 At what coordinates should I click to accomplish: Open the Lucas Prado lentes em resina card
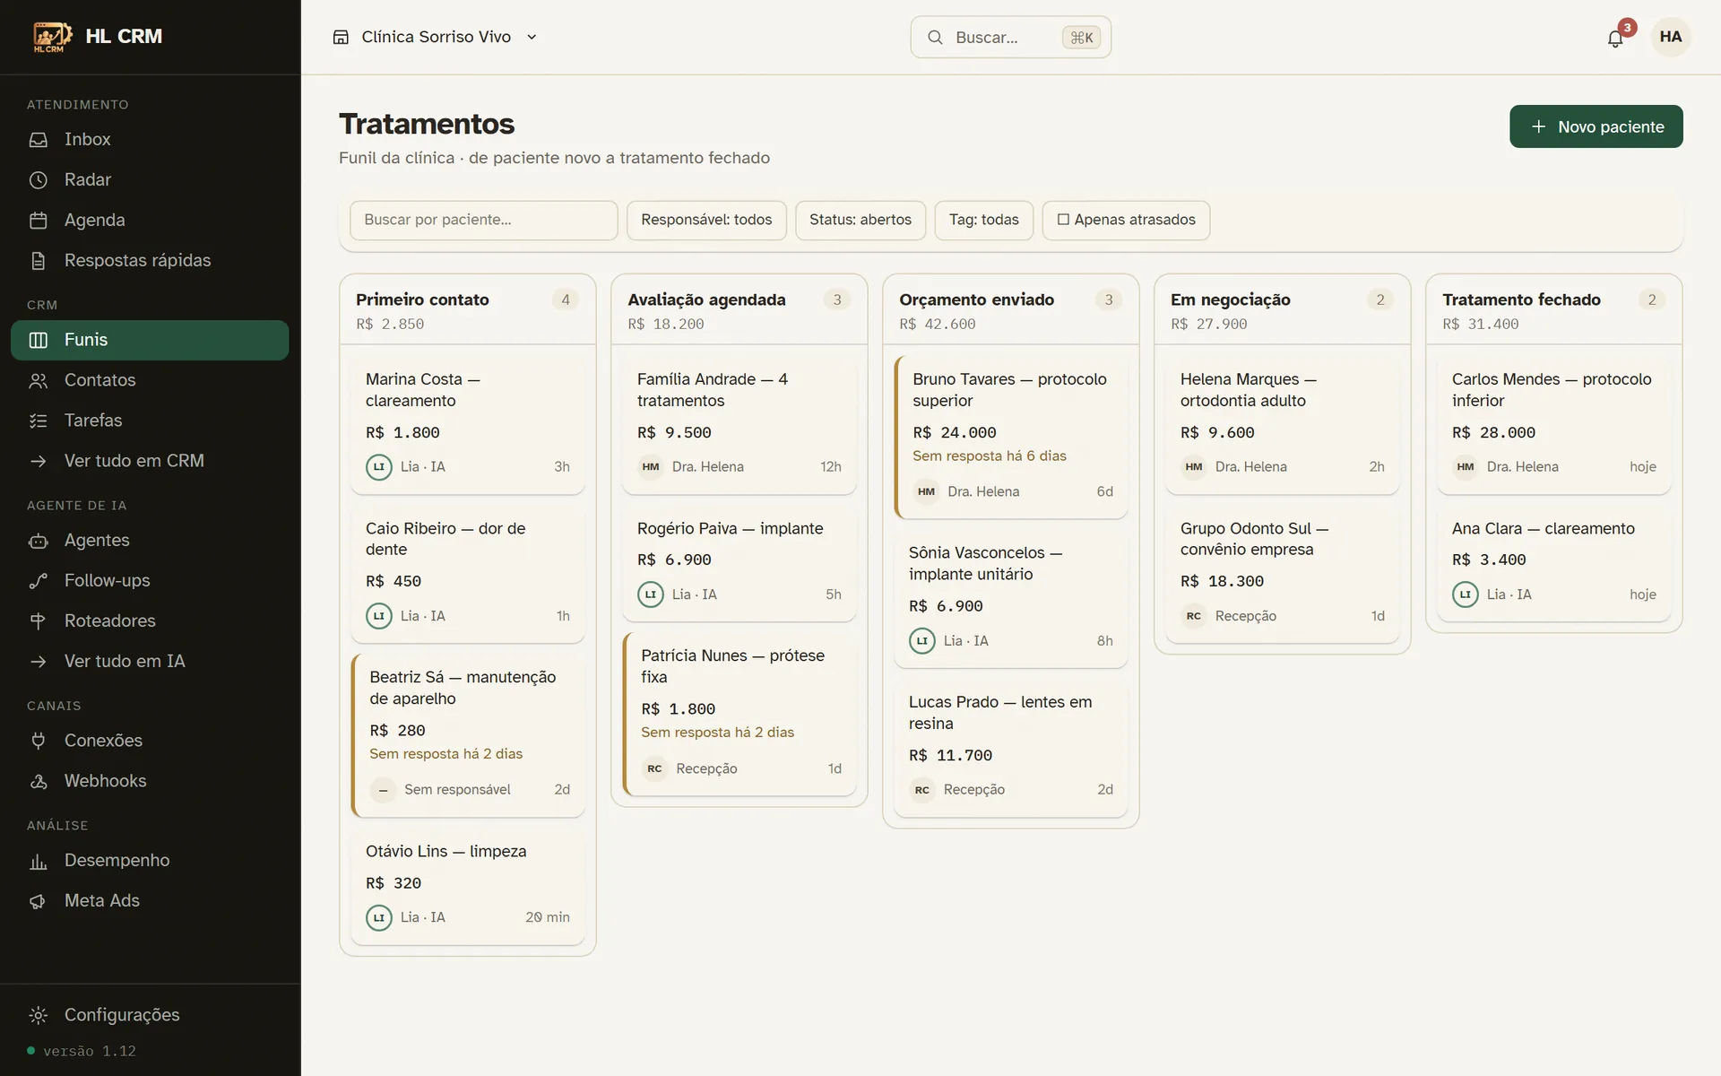[1011, 748]
